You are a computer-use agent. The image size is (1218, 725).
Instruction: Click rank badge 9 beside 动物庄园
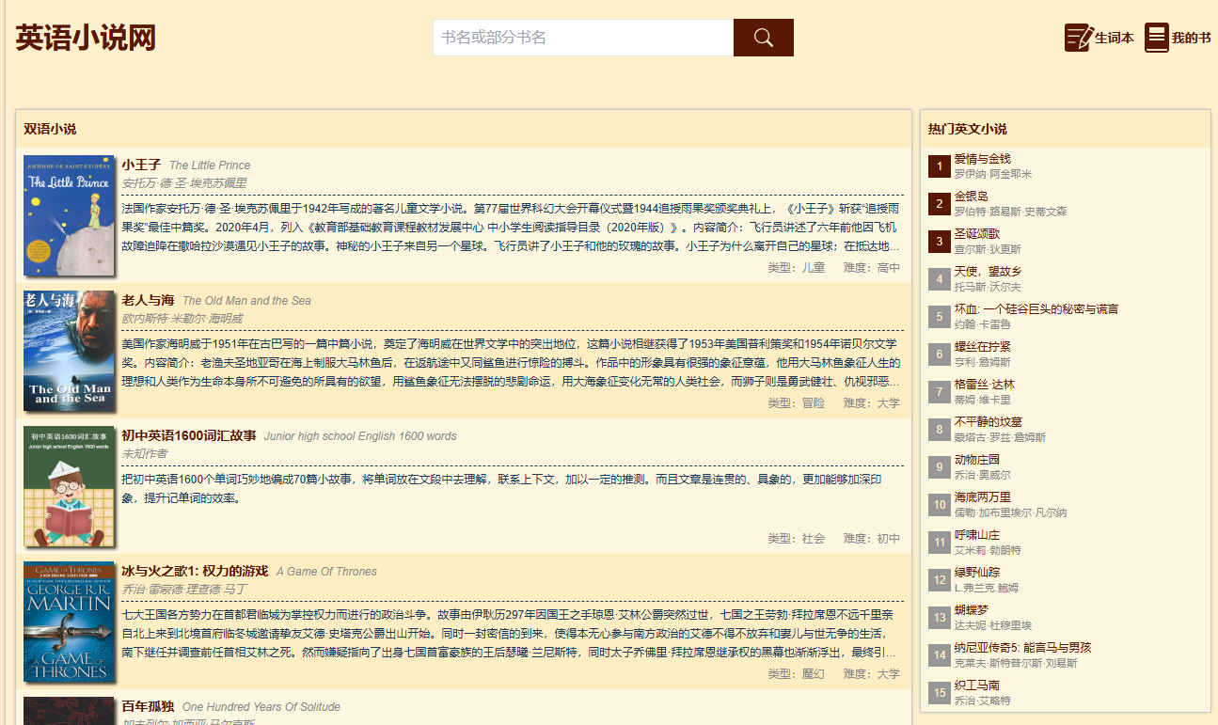click(939, 467)
